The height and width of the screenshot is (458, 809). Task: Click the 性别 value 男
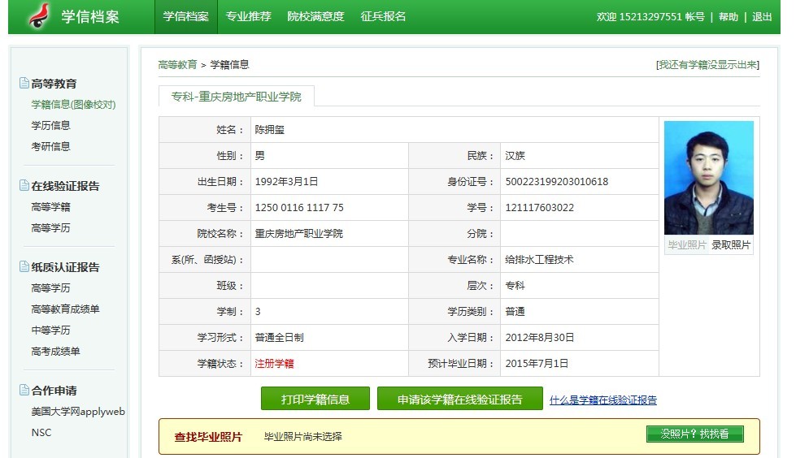pyautogui.click(x=259, y=156)
